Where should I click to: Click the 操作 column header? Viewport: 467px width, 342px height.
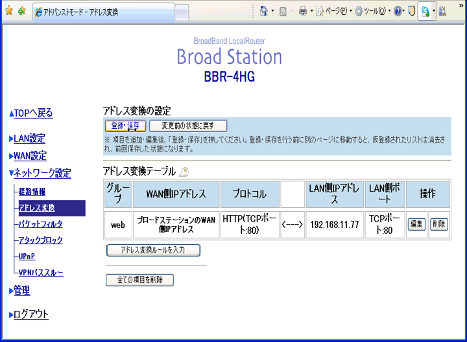pos(427,194)
